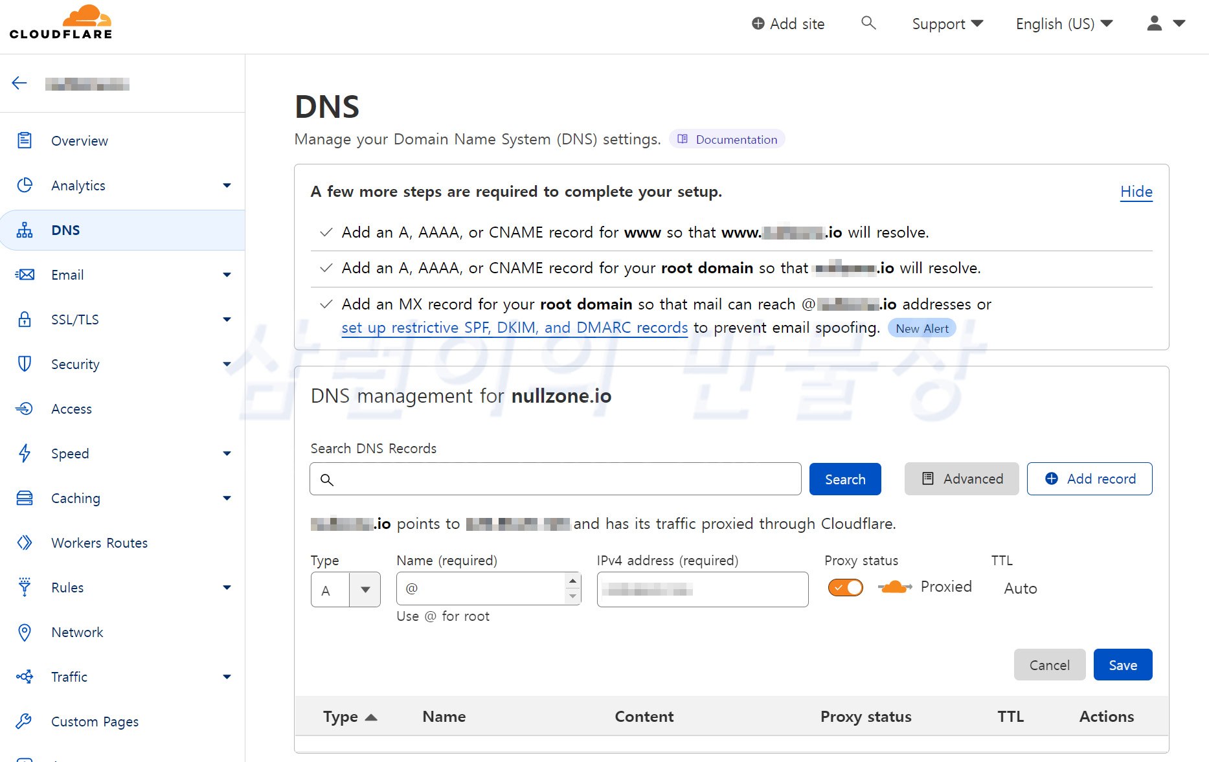1209x762 pixels.
Task: Click the TTL column header
Action: [1011, 717]
